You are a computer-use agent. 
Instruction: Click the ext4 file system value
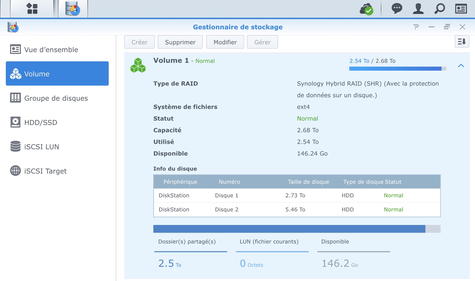(303, 107)
